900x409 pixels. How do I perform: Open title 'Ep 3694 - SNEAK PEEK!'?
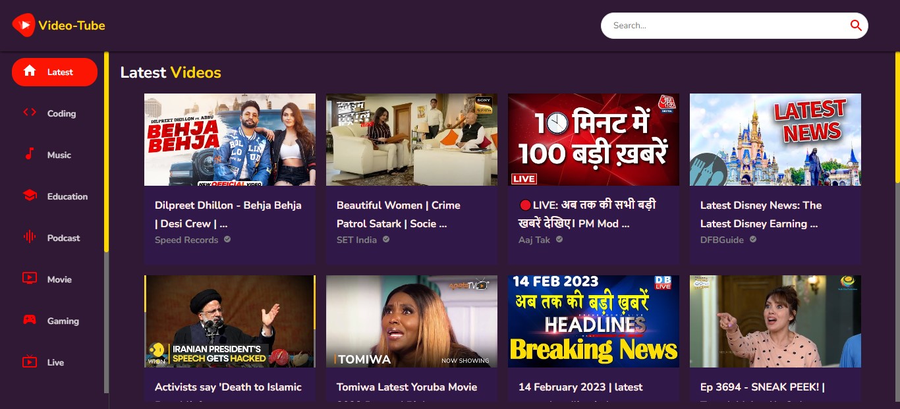(762, 387)
